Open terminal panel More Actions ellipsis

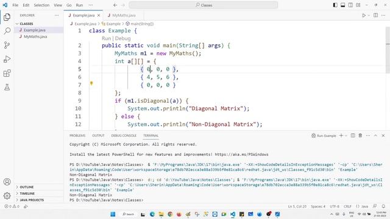click(x=368, y=136)
